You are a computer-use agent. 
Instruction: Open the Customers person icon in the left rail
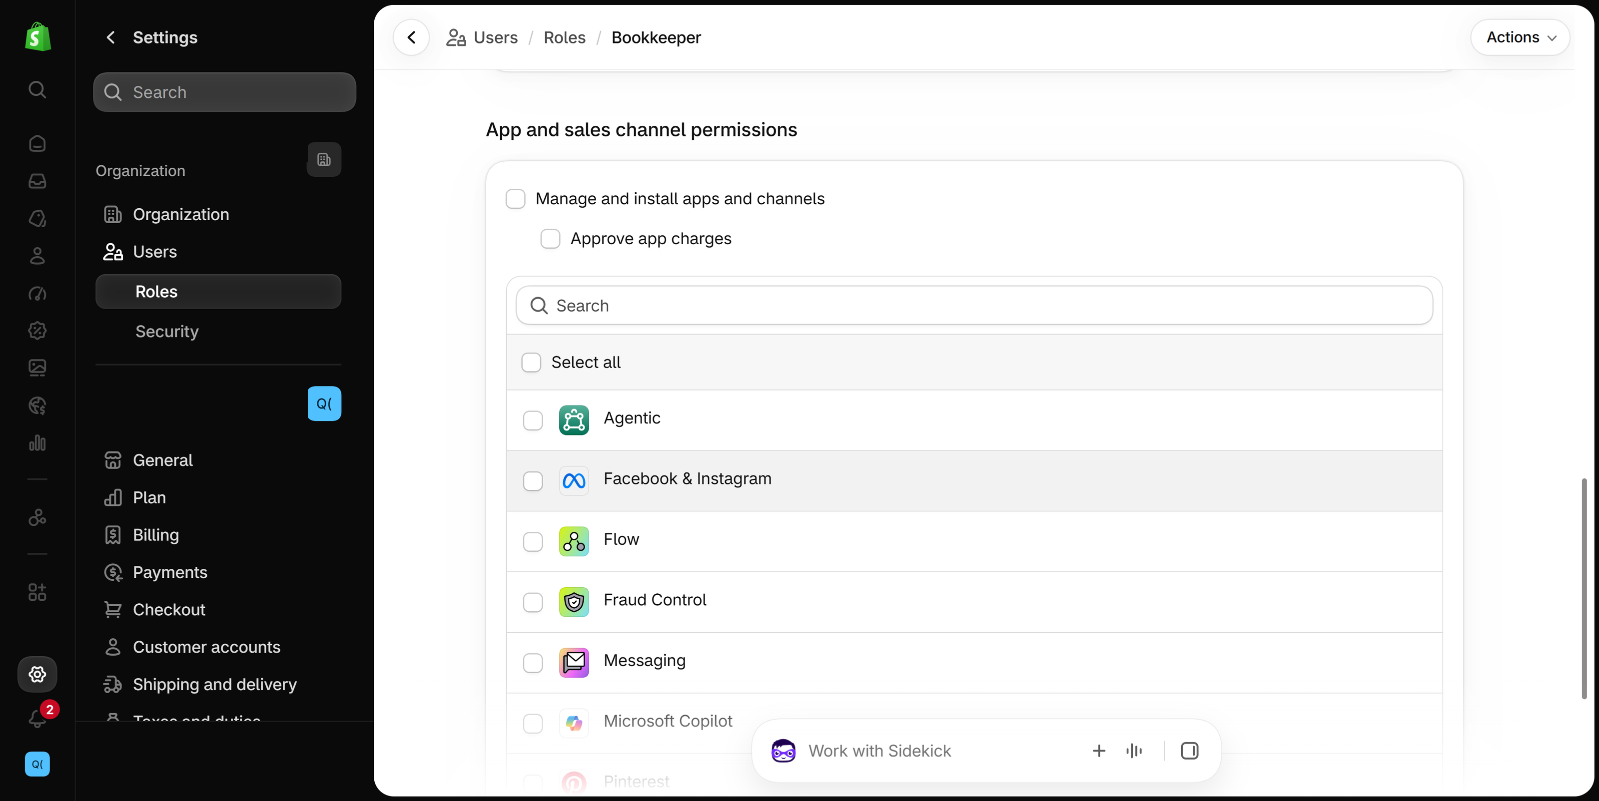pos(37,256)
